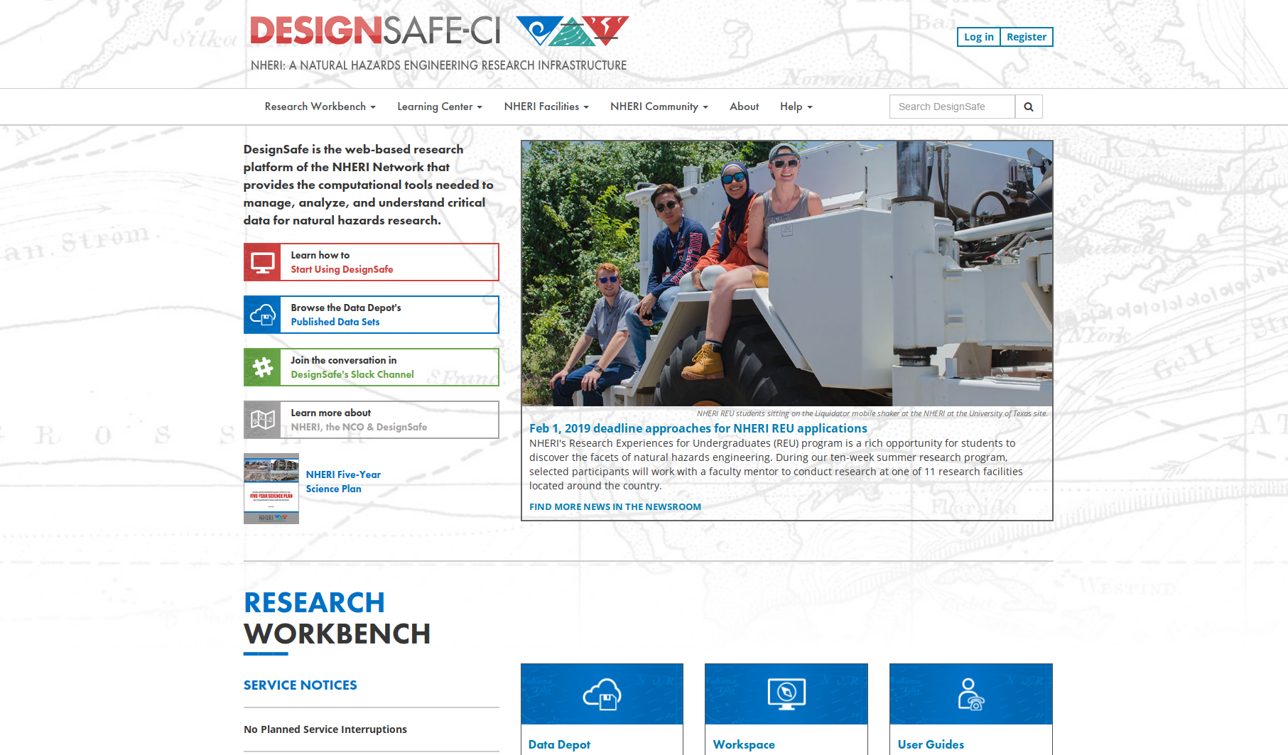Open the NHERI Five-Year Science Plan thumbnail

pos(271,489)
